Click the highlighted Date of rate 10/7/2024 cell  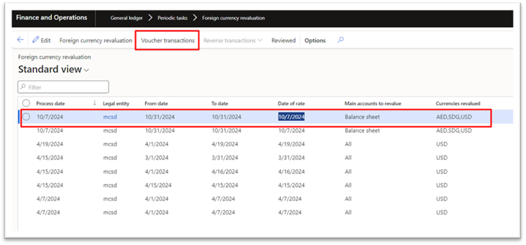(291, 117)
